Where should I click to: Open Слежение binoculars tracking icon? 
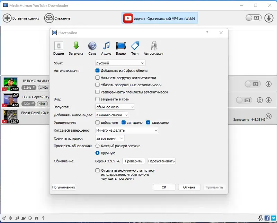[x=49, y=18]
